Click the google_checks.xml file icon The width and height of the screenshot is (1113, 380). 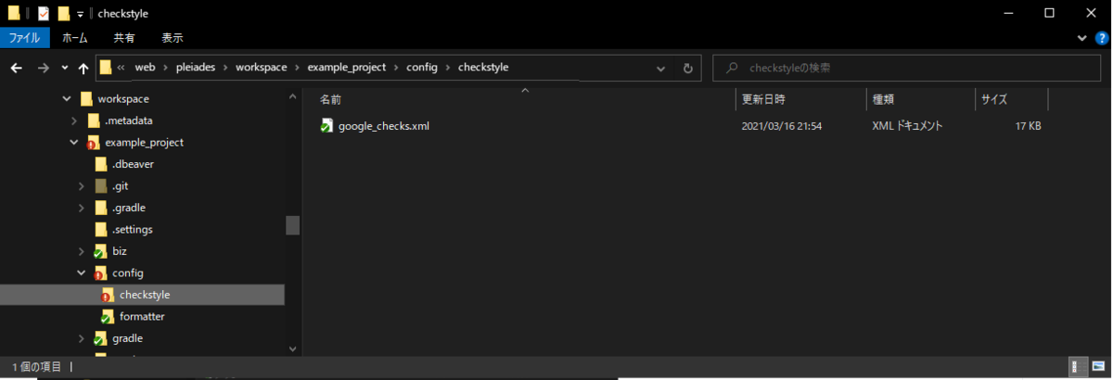click(x=326, y=125)
